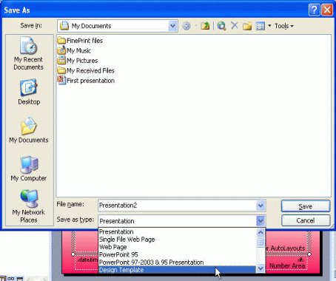Click the type list scroll down arrow
The height and width of the screenshot is (281, 336).
click(261, 268)
